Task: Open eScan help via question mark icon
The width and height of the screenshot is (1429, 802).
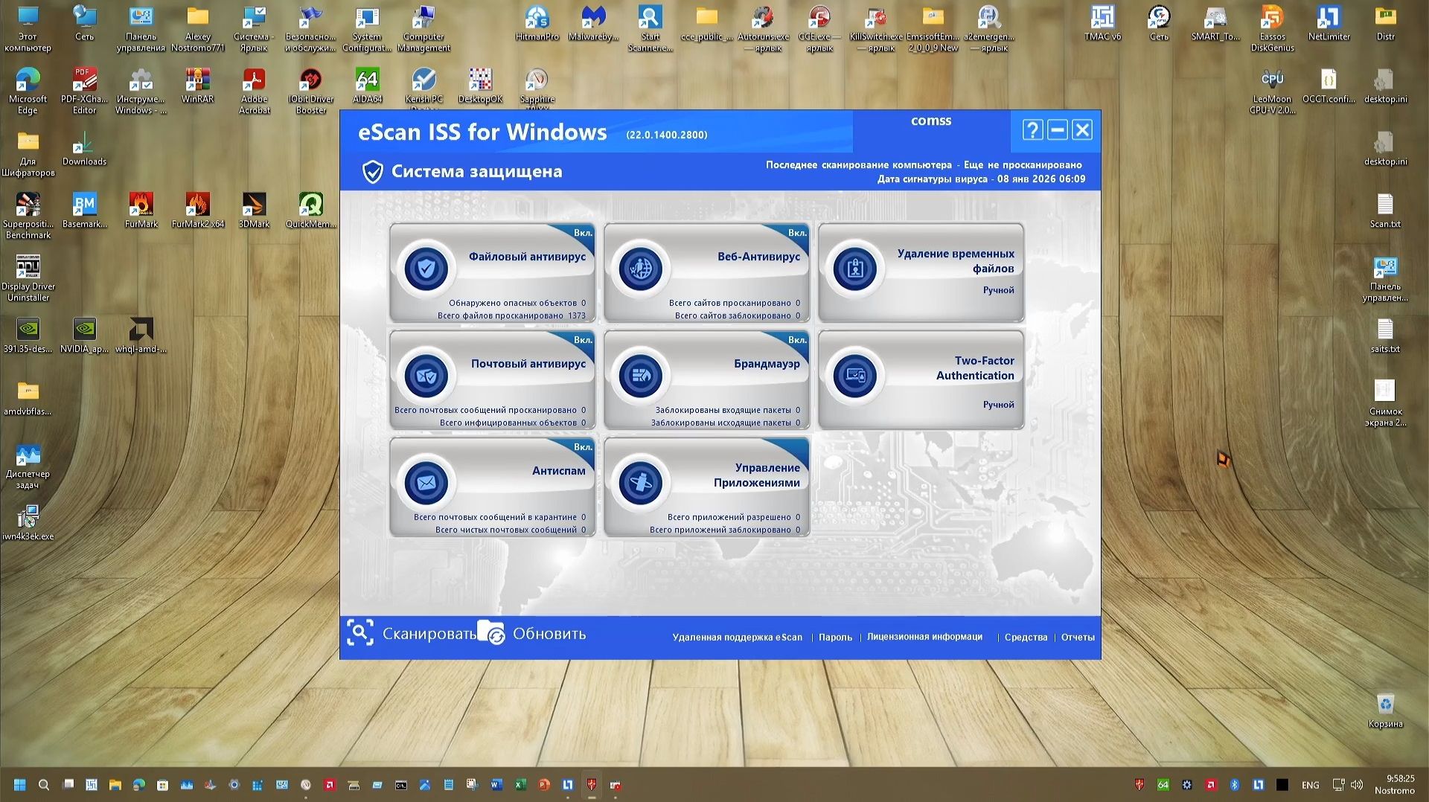Action: coord(1032,129)
